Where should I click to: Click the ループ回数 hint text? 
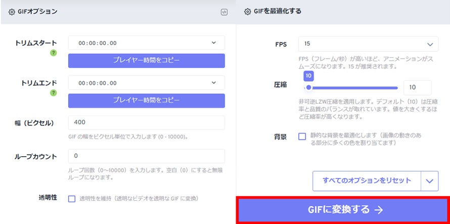coord(146,174)
